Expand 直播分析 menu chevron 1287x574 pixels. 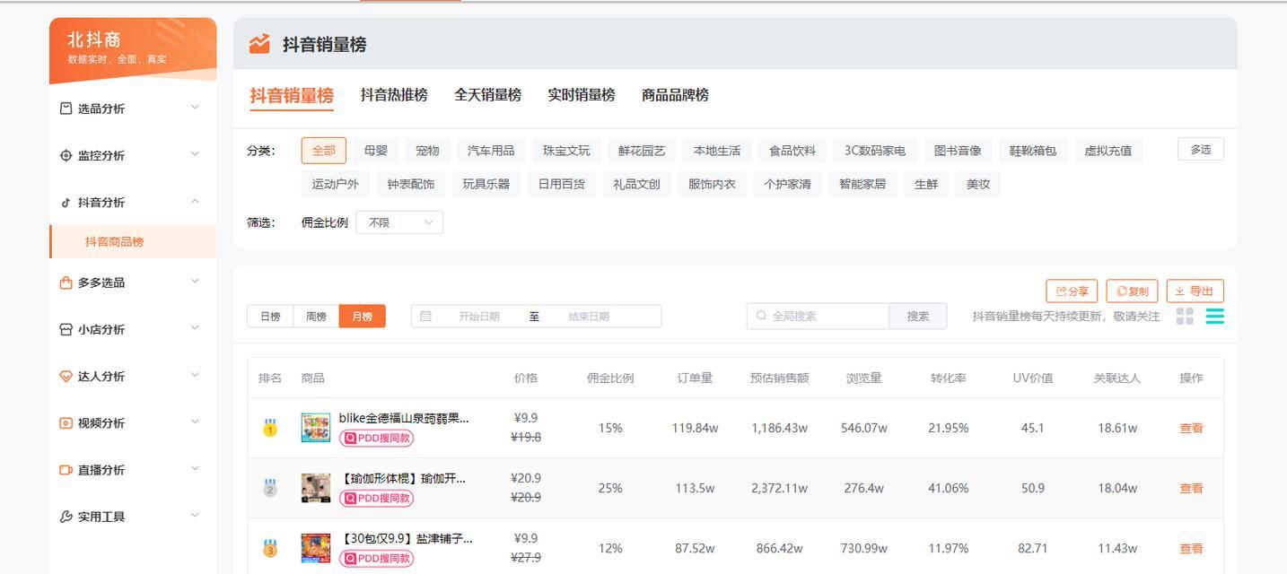(195, 469)
